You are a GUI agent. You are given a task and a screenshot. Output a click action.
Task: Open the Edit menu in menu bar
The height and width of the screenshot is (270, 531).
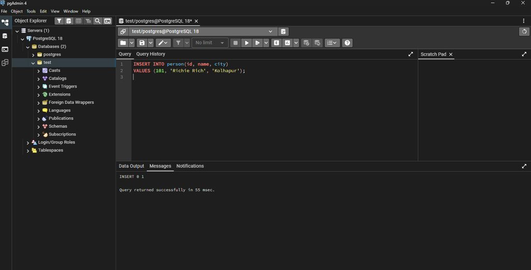[44, 11]
